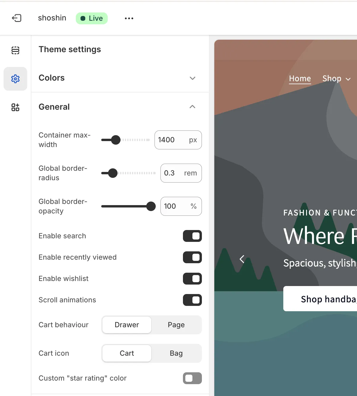The image size is (357, 396).
Task: Select Bag as the cart icon
Action: [x=176, y=353]
